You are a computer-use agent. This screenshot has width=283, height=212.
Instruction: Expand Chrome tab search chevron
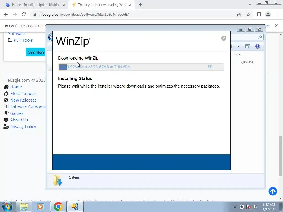pyautogui.click(x=250, y=5)
